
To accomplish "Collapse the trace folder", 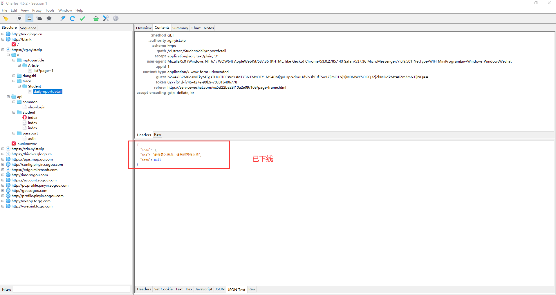I will tap(14, 81).
